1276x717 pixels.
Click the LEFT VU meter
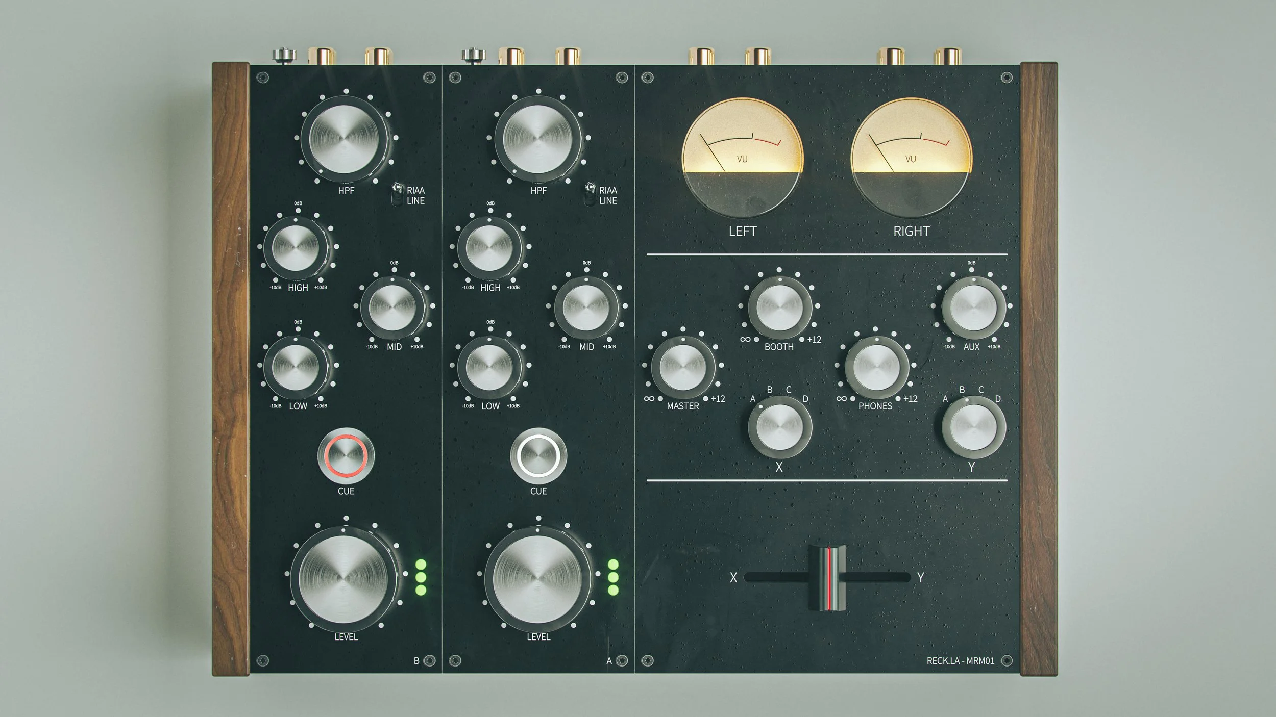(x=743, y=157)
